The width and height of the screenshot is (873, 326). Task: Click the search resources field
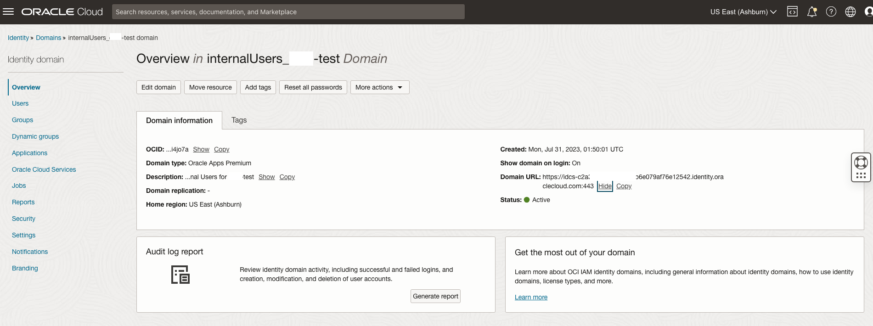pyautogui.click(x=288, y=12)
